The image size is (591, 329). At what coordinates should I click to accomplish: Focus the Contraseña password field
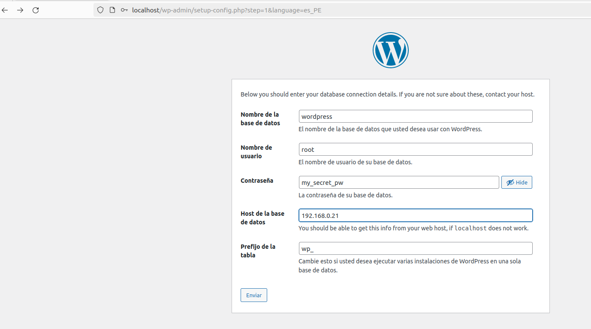399,182
